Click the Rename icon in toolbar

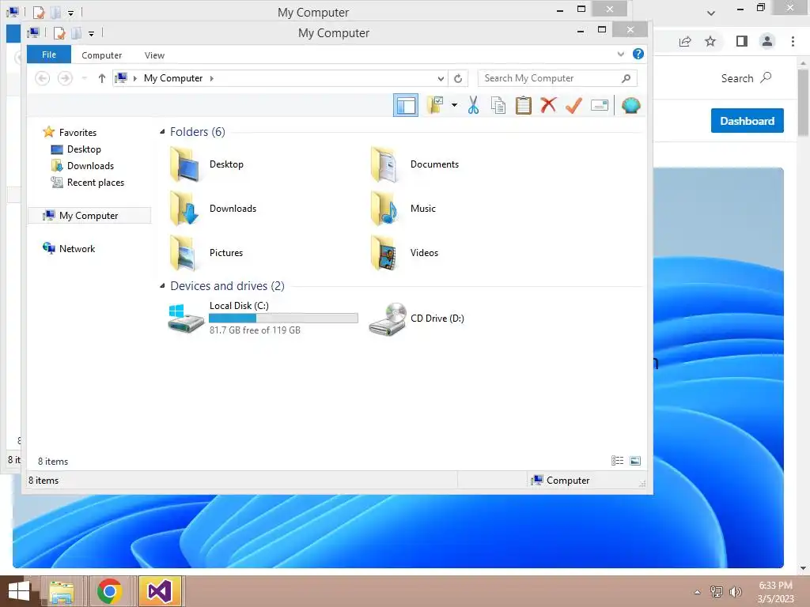600,105
